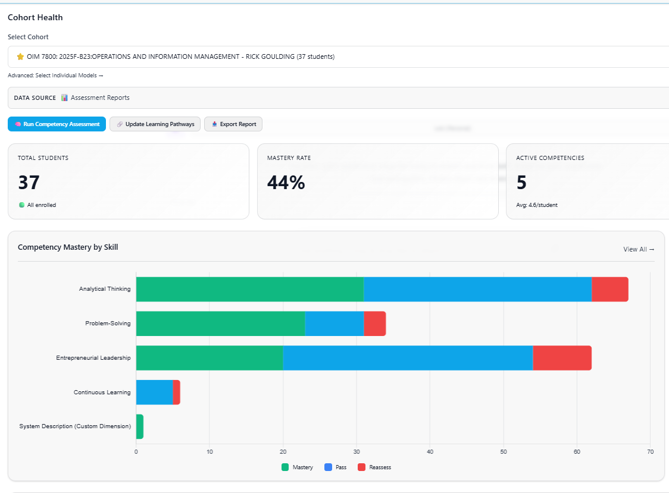The height and width of the screenshot is (493, 669).
Task: Select the Mastery Rate stat card
Action: point(377,181)
